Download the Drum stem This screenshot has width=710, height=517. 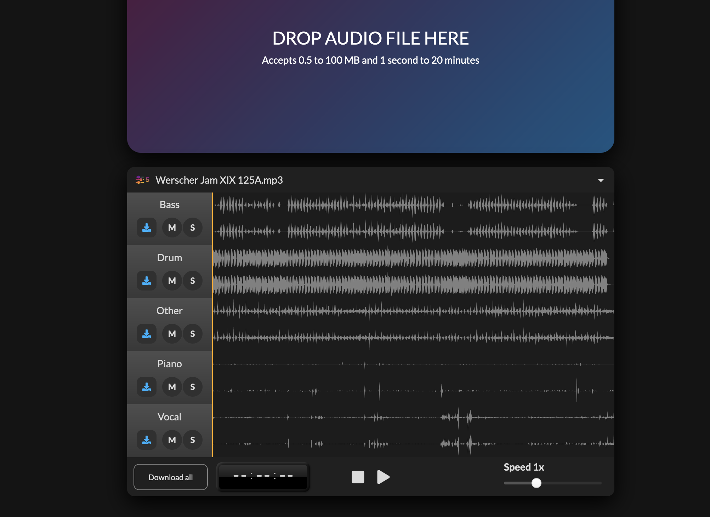(x=147, y=281)
